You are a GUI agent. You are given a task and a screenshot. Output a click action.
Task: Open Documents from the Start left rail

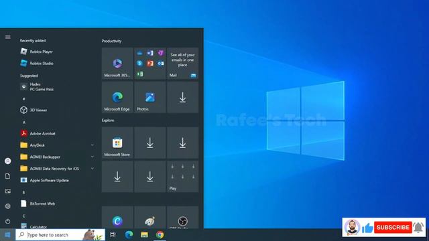7,176
